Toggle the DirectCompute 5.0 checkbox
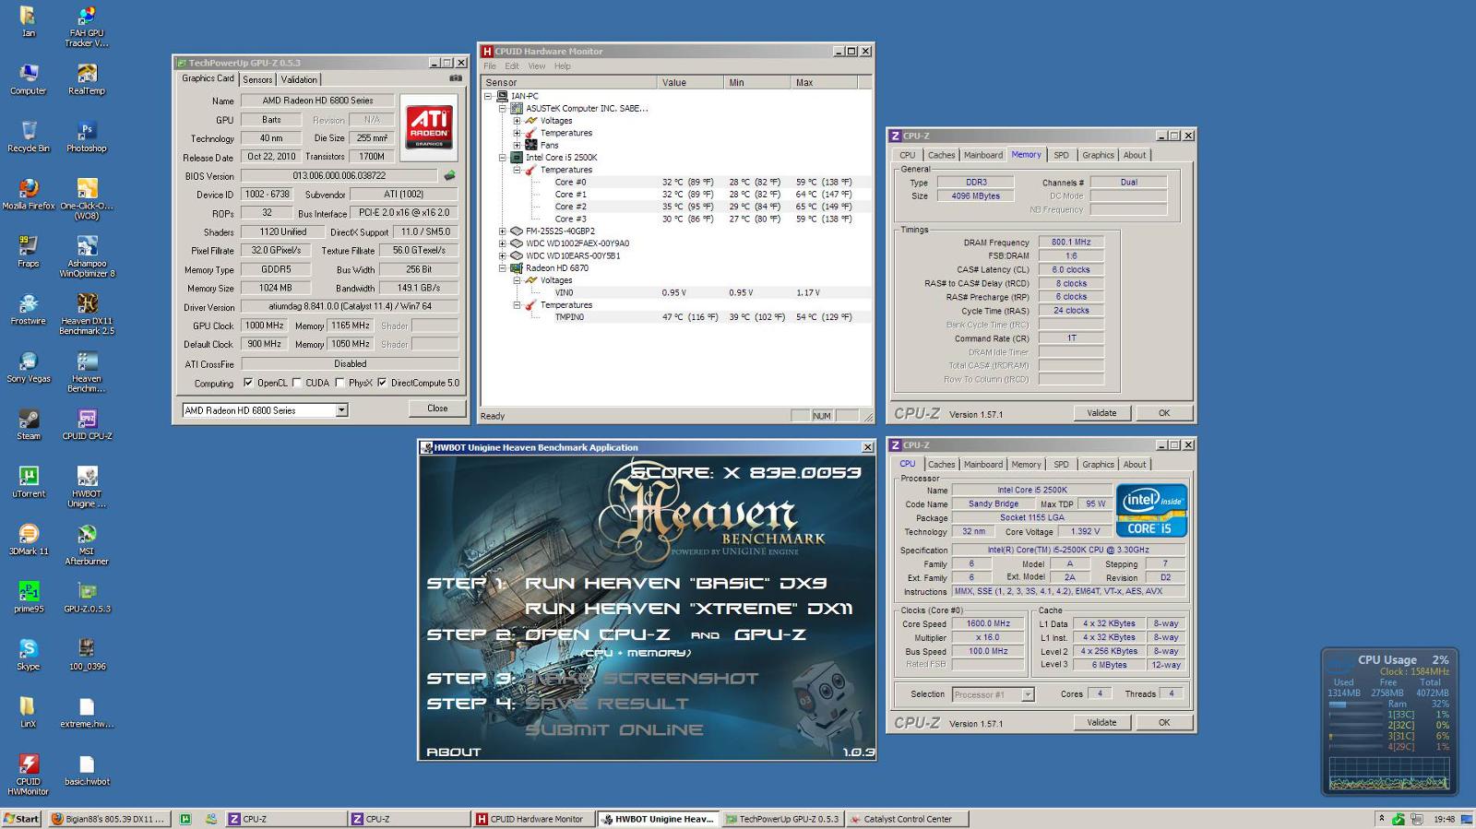The height and width of the screenshot is (829, 1476). click(382, 383)
